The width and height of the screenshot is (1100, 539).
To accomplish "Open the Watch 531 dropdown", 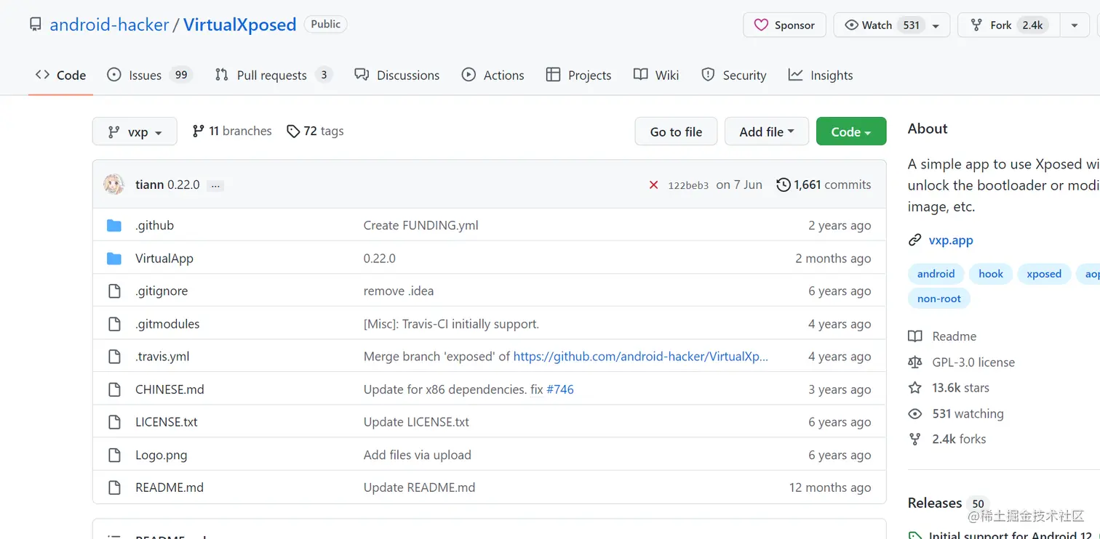I will pos(891,25).
